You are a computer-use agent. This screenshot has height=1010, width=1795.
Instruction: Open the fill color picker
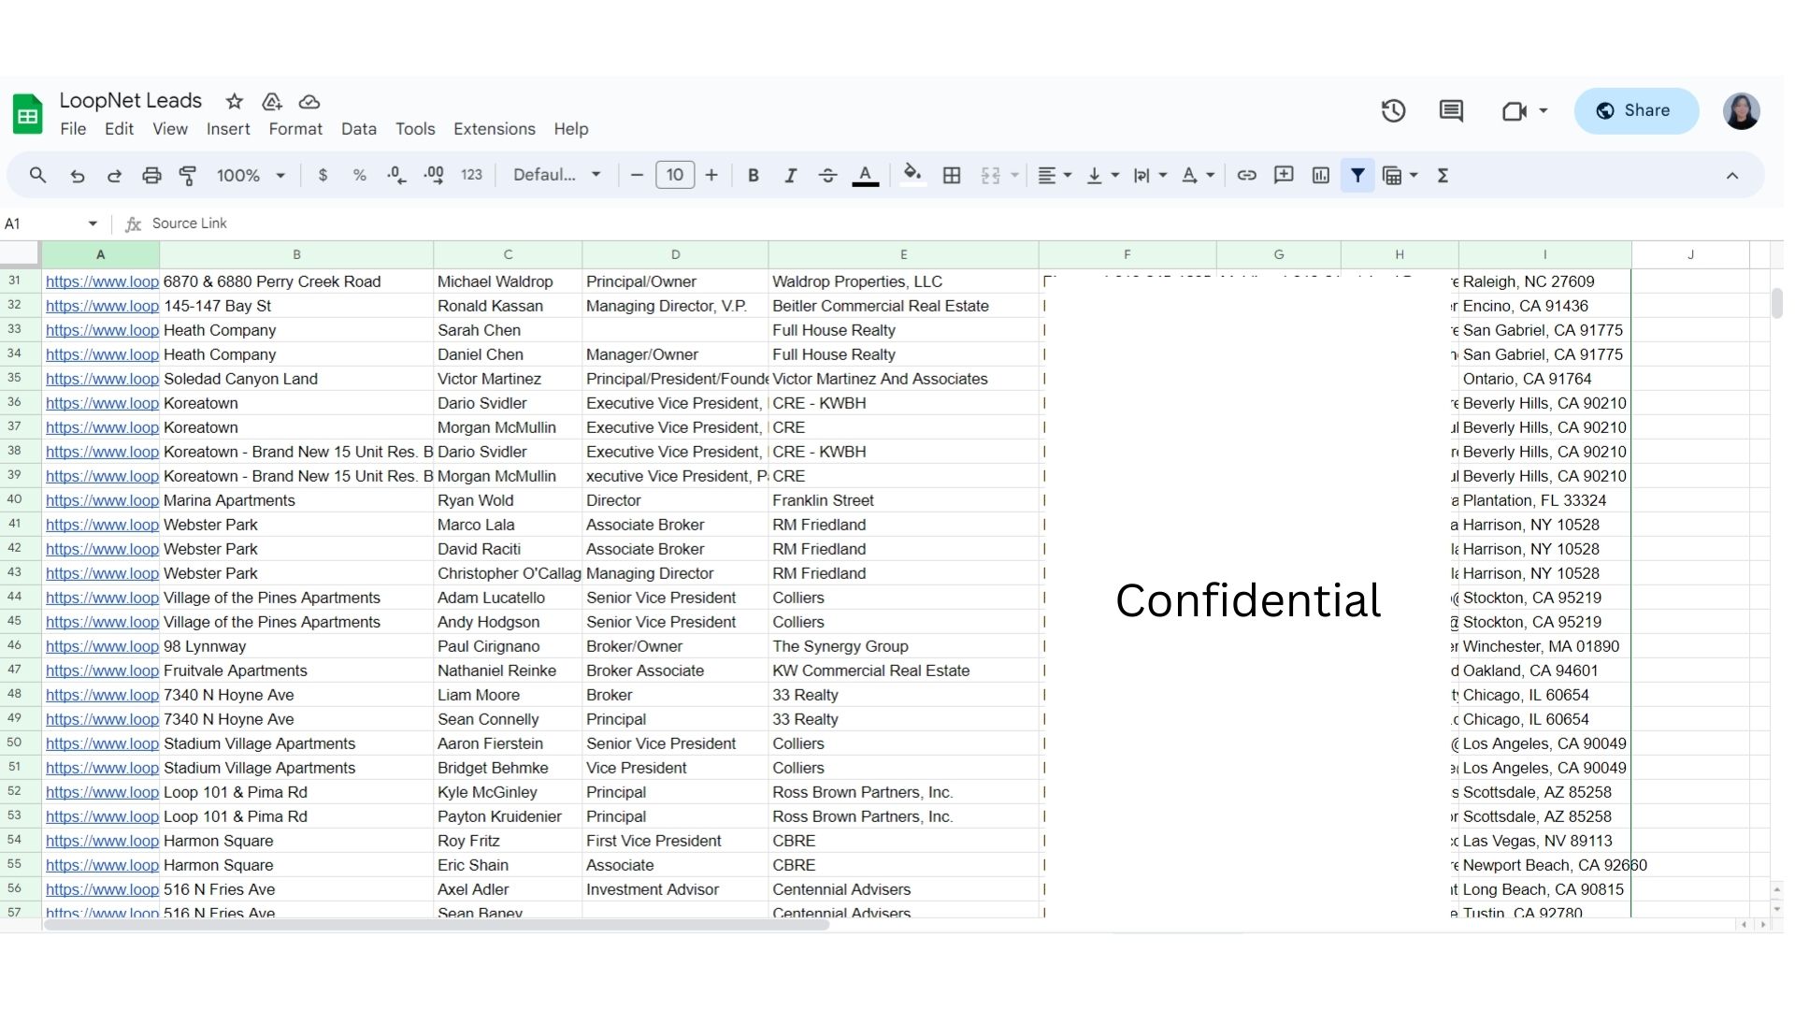click(x=912, y=175)
